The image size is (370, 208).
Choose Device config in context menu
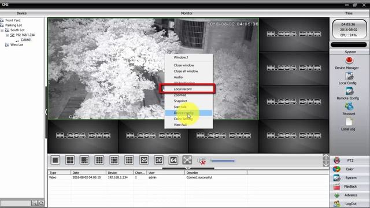188,113
